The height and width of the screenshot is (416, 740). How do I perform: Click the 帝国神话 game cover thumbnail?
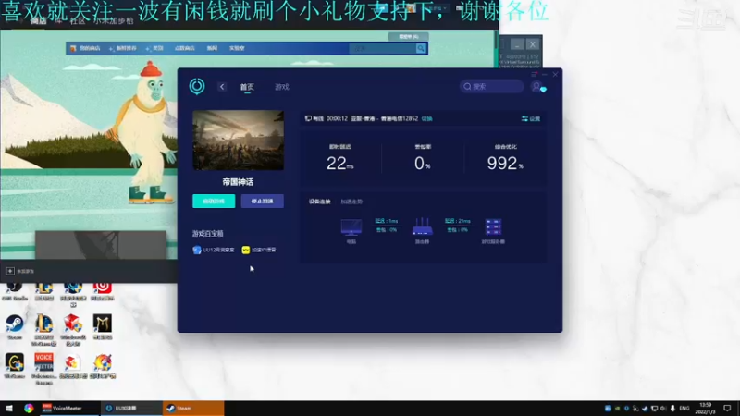pos(238,141)
